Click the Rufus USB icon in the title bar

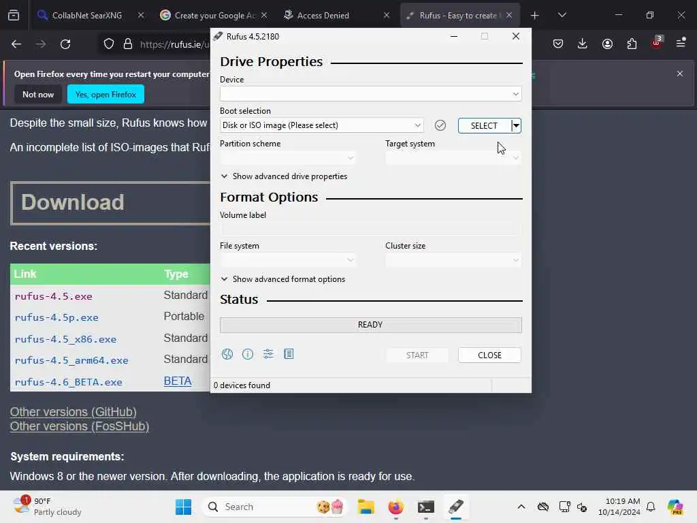tap(217, 37)
